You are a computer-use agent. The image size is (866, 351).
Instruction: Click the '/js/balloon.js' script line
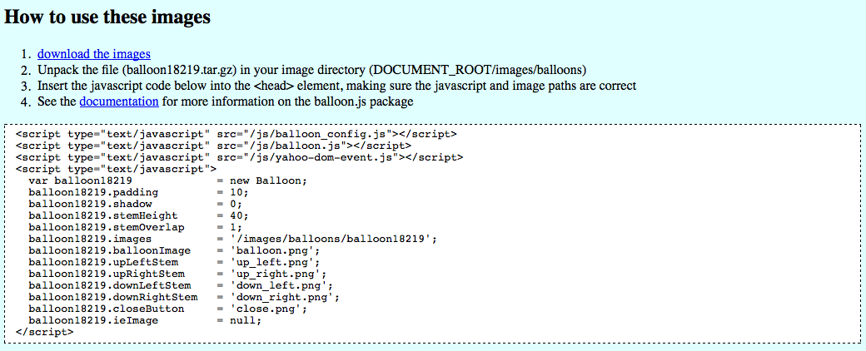pos(214,146)
